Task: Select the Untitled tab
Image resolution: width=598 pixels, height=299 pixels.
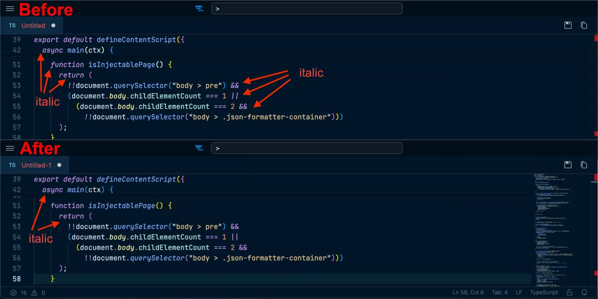Action: pos(33,25)
